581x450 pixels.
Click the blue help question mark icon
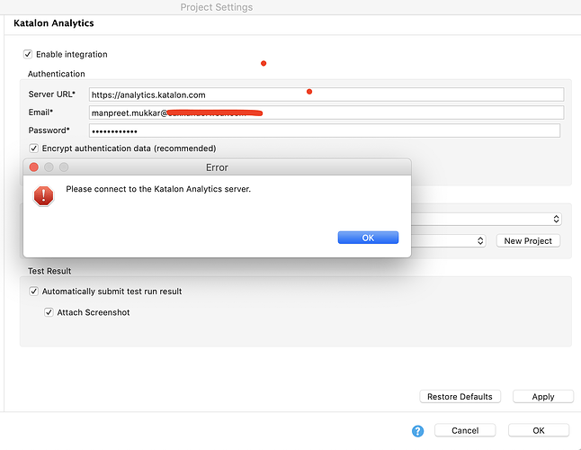(417, 431)
